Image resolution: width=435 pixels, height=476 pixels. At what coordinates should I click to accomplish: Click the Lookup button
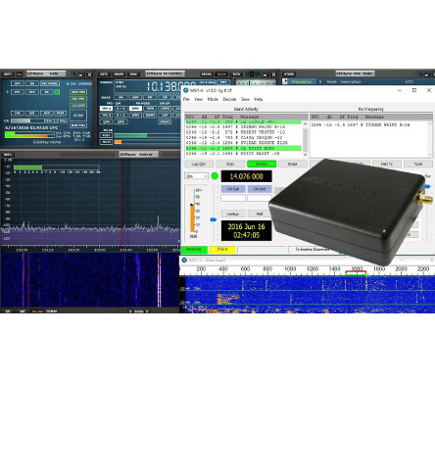point(233,214)
